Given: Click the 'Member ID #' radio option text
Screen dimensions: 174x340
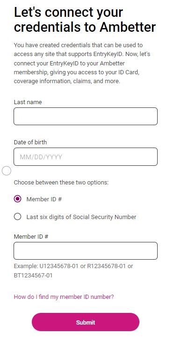Looking at the screenshot, I should click(x=44, y=199).
